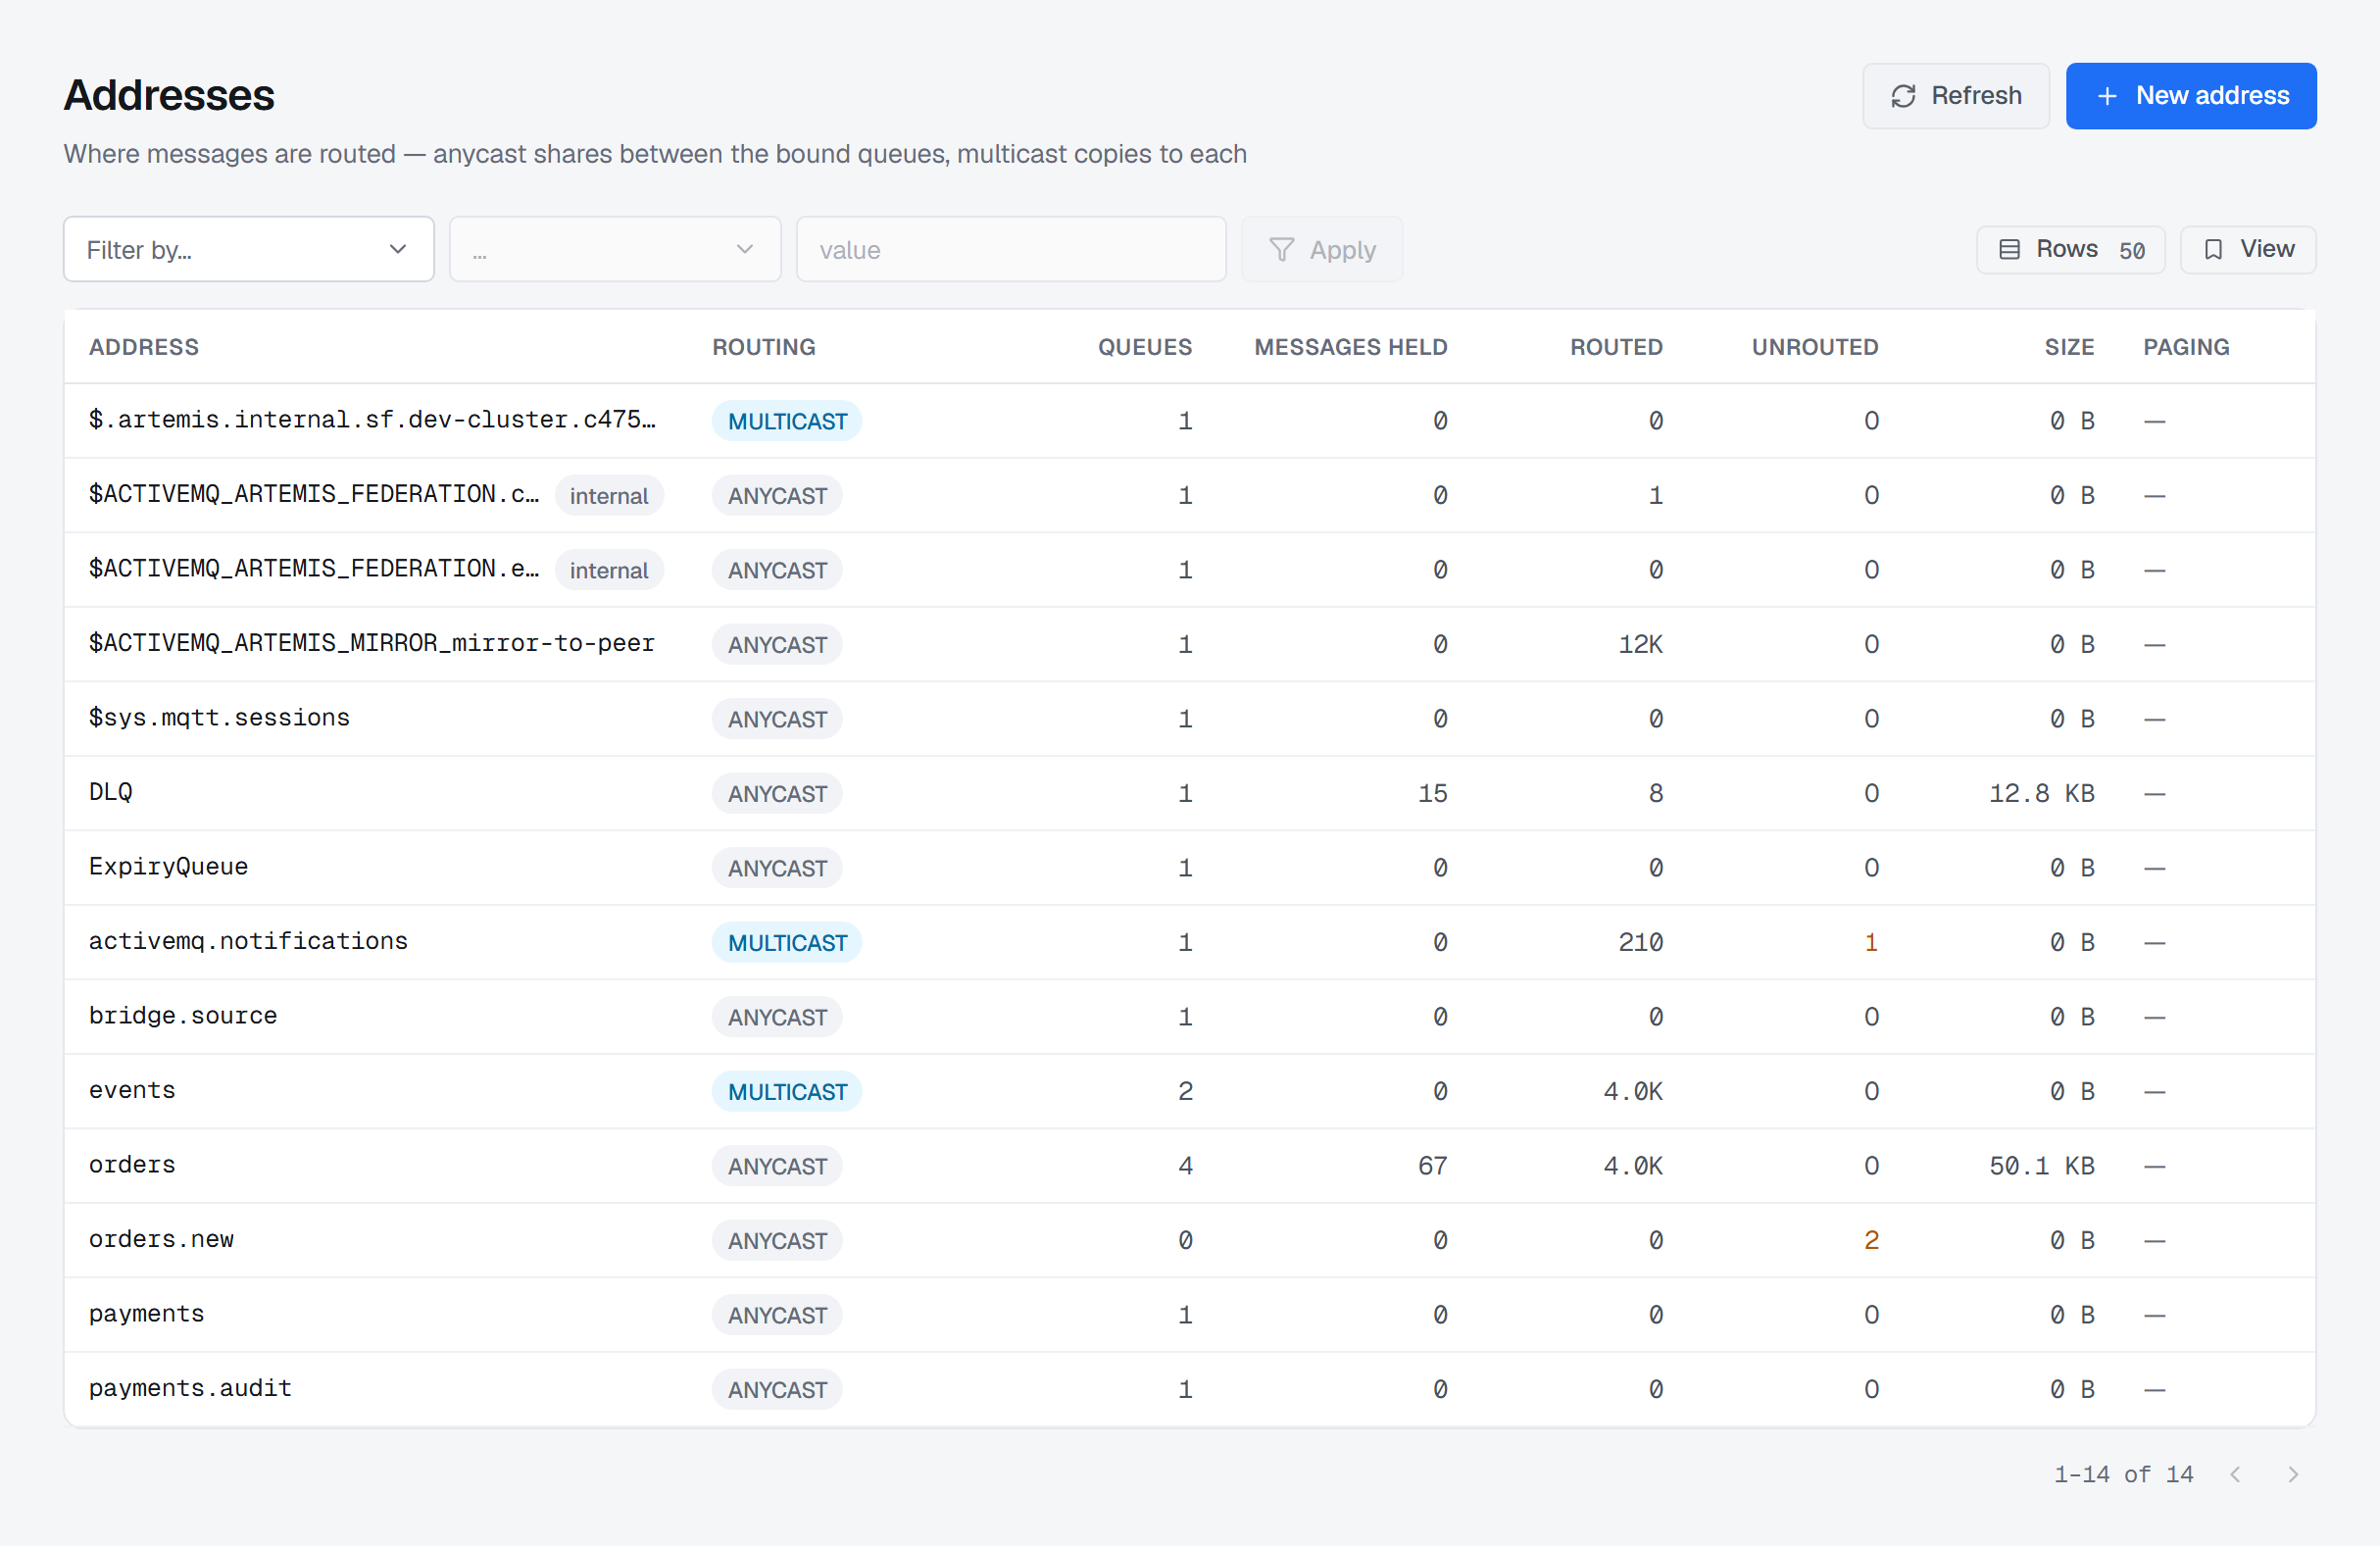
Task: Expand the operator dropdown next to Filter by
Action: click(615, 250)
